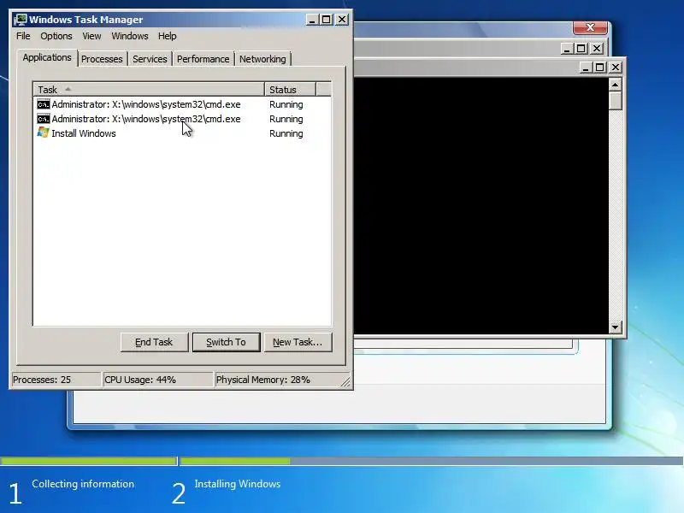Click the Collecting information progress bar
Screen dimensions: 684x513
click(89, 461)
